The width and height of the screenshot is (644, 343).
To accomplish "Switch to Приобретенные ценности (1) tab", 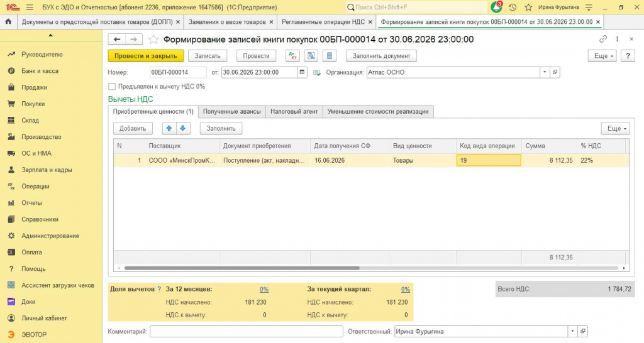I will 153,112.
